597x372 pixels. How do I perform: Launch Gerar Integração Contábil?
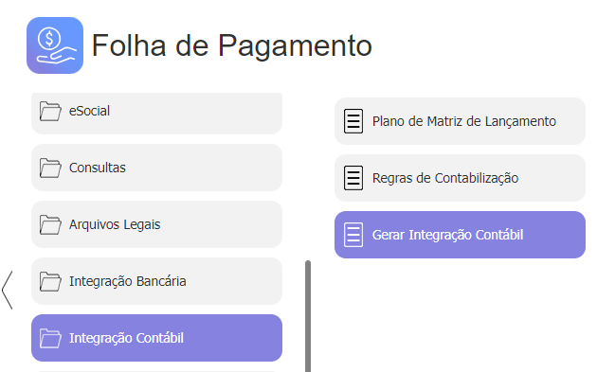point(460,235)
